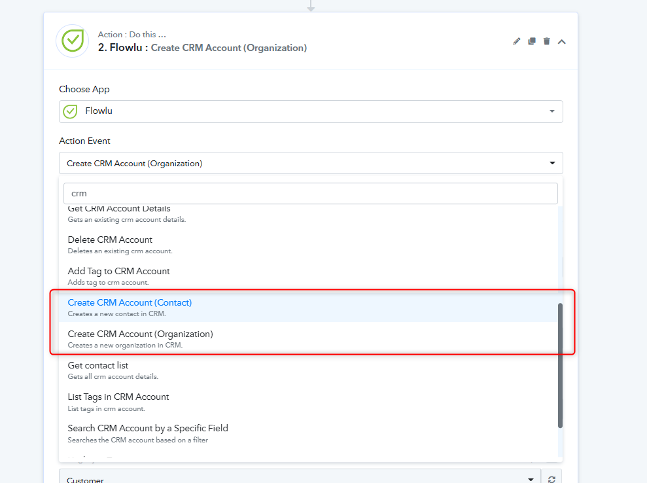Click the dropdown list scrollbar thumb
Screen dimensions: 647x483
561,366
